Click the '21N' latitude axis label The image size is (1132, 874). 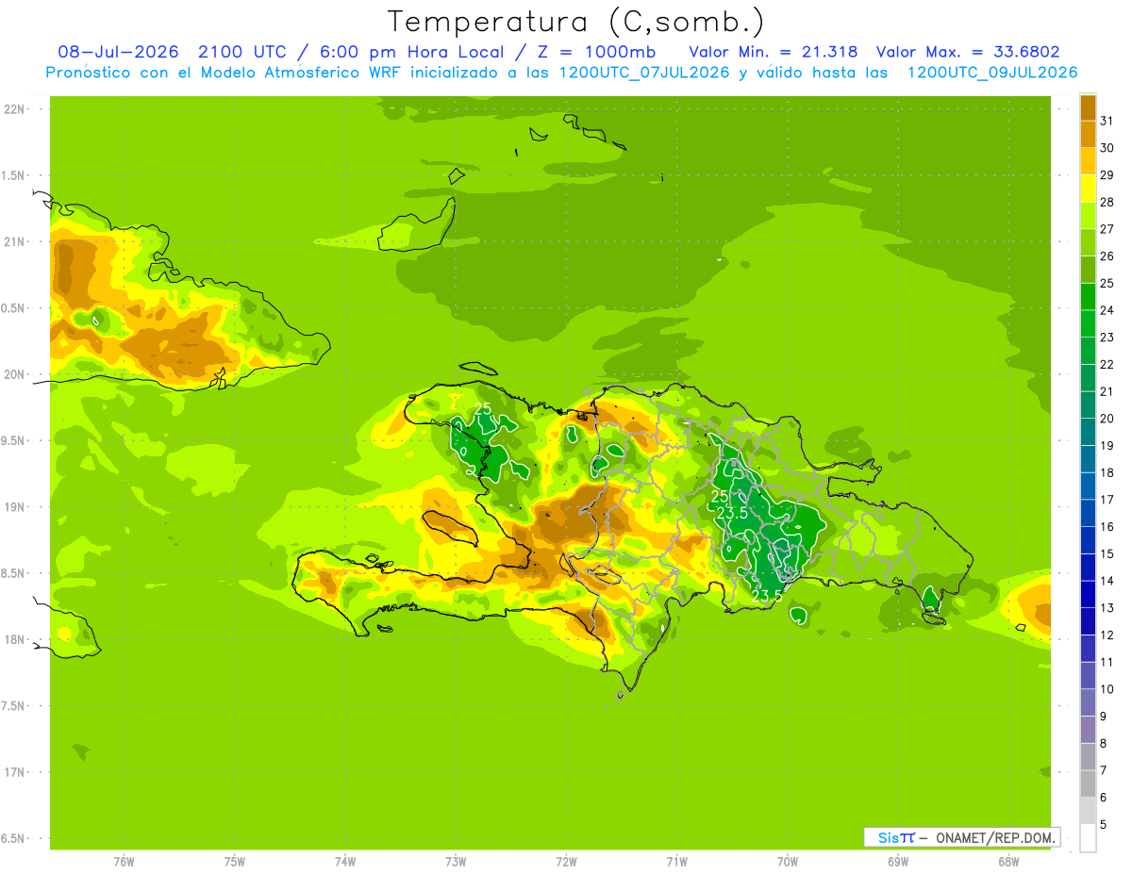pos(13,241)
